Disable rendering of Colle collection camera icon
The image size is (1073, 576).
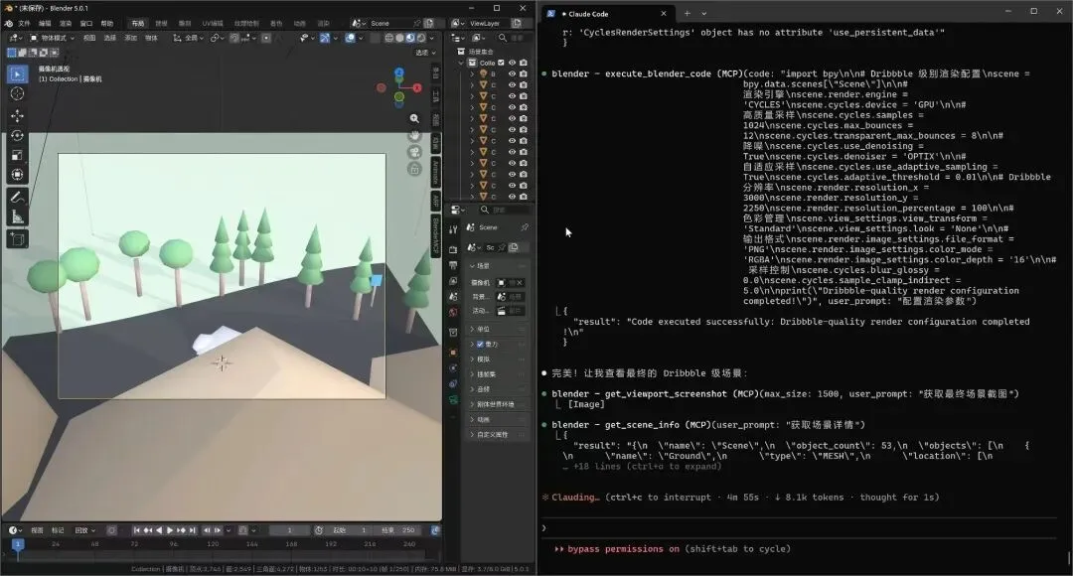[x=524, y=63]
